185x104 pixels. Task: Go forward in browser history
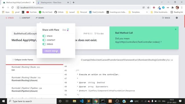point(8,8)
